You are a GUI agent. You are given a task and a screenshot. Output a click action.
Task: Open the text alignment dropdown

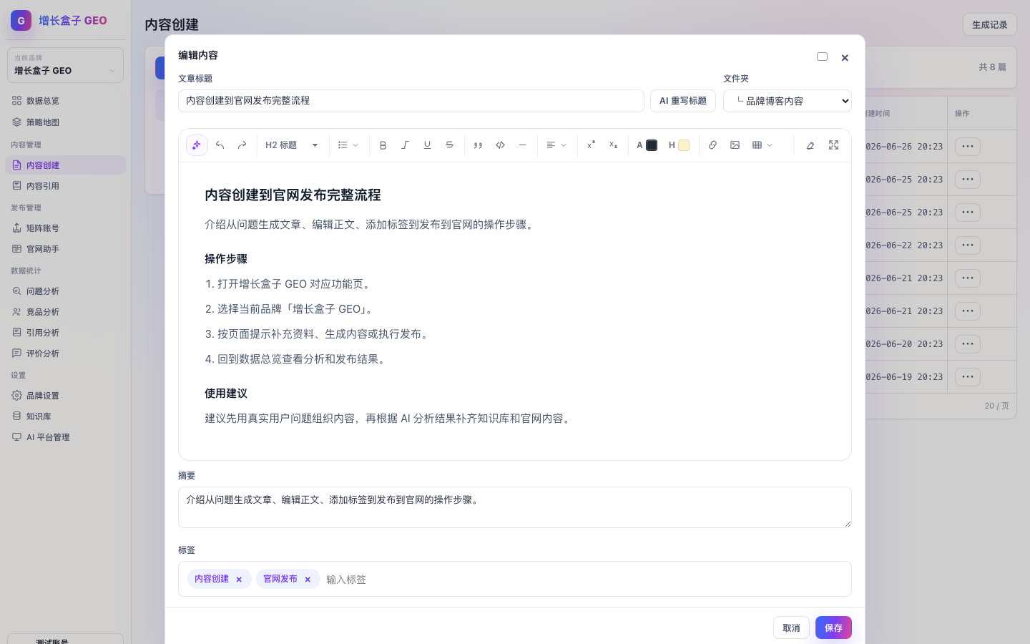coord(556,145)
